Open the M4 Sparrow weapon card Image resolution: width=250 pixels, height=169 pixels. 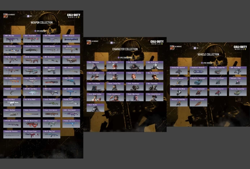71,49
